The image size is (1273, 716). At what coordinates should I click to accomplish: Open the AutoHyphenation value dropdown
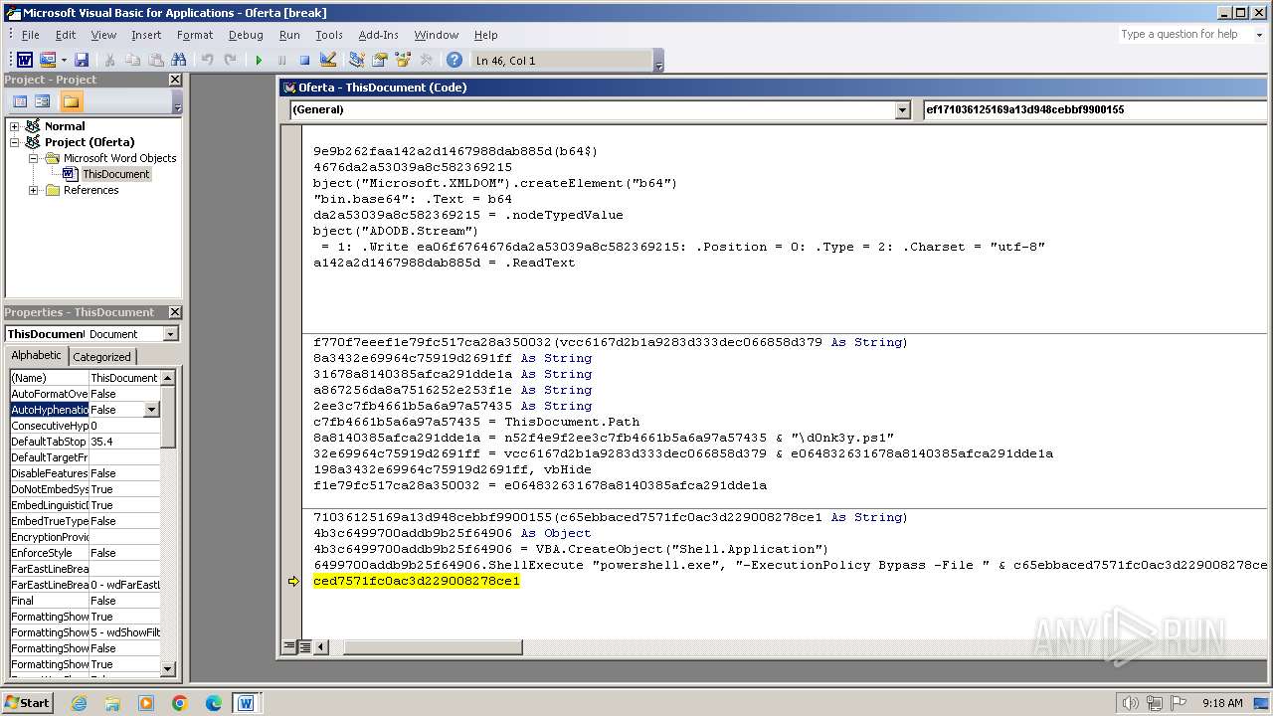151,410
